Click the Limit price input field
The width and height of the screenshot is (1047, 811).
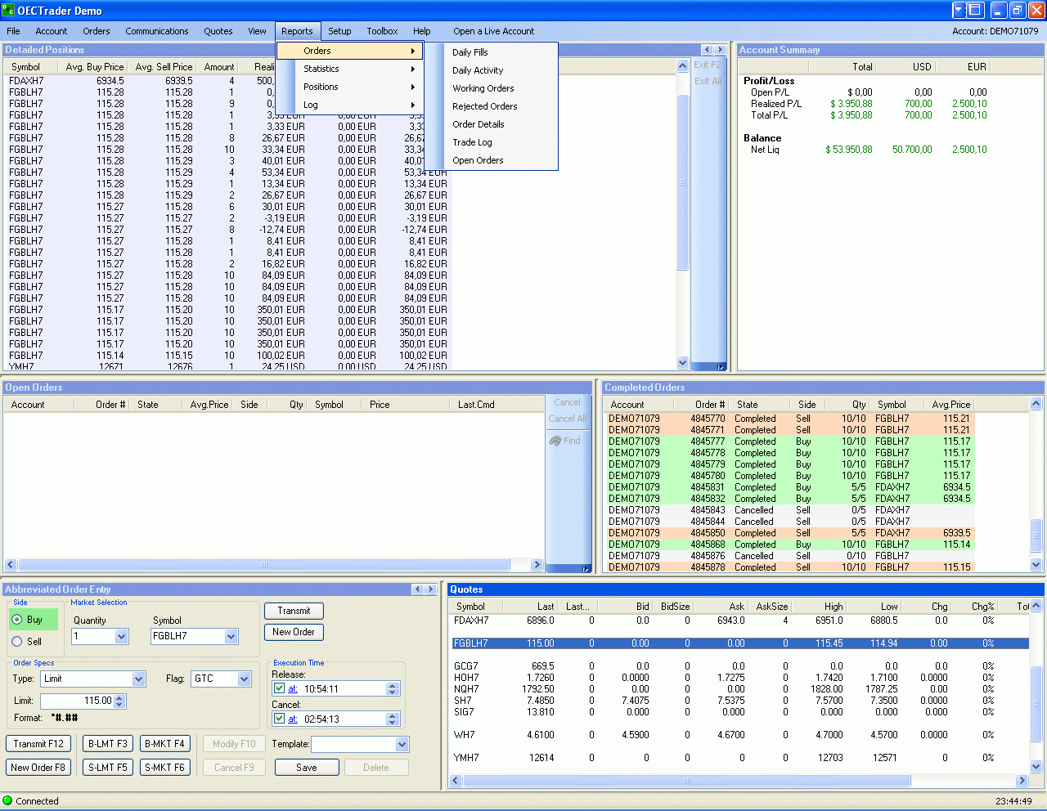(78, 701)
